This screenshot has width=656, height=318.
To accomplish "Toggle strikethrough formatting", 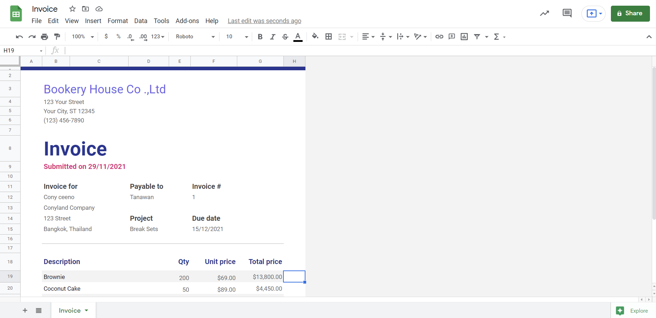I will pos(285,37).
